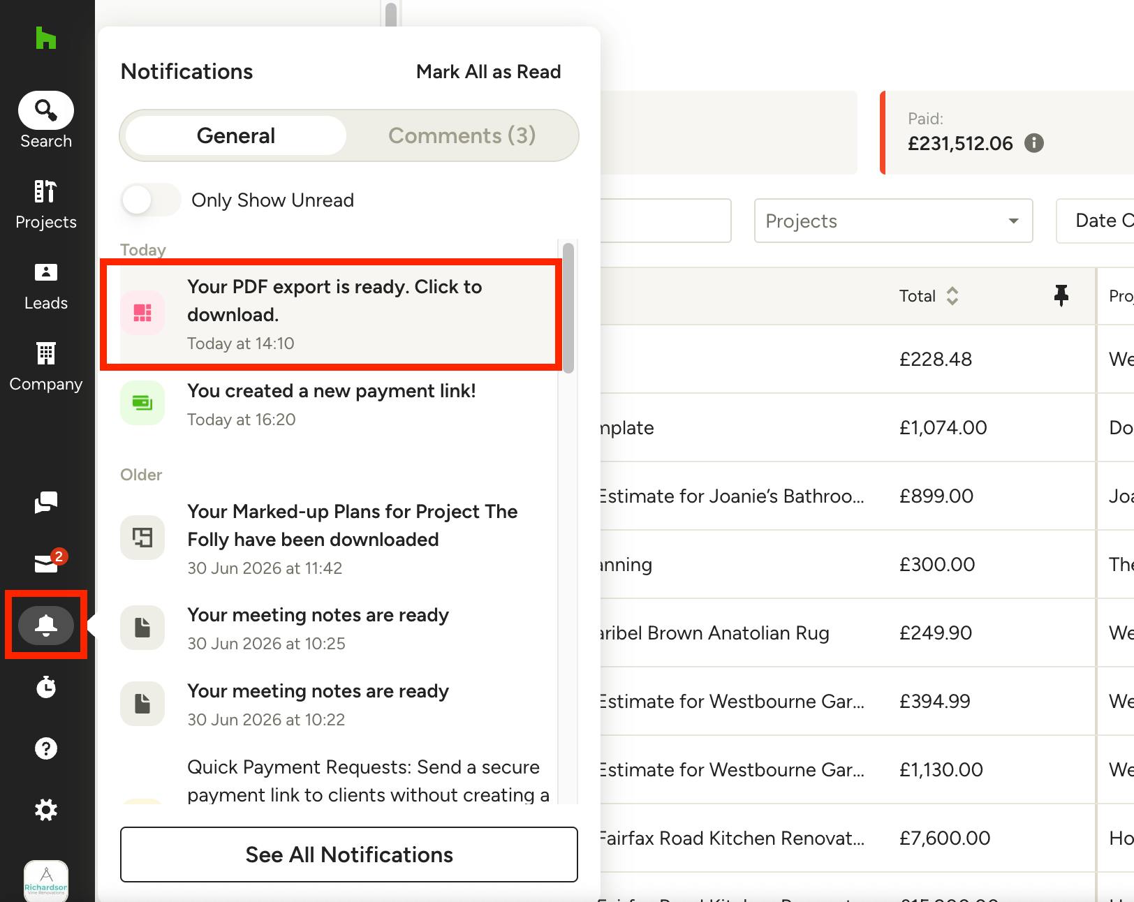The height and width of the screenshot is (902, 1134).
Task: Open the Projects sidebar icon
Action: 46,191
